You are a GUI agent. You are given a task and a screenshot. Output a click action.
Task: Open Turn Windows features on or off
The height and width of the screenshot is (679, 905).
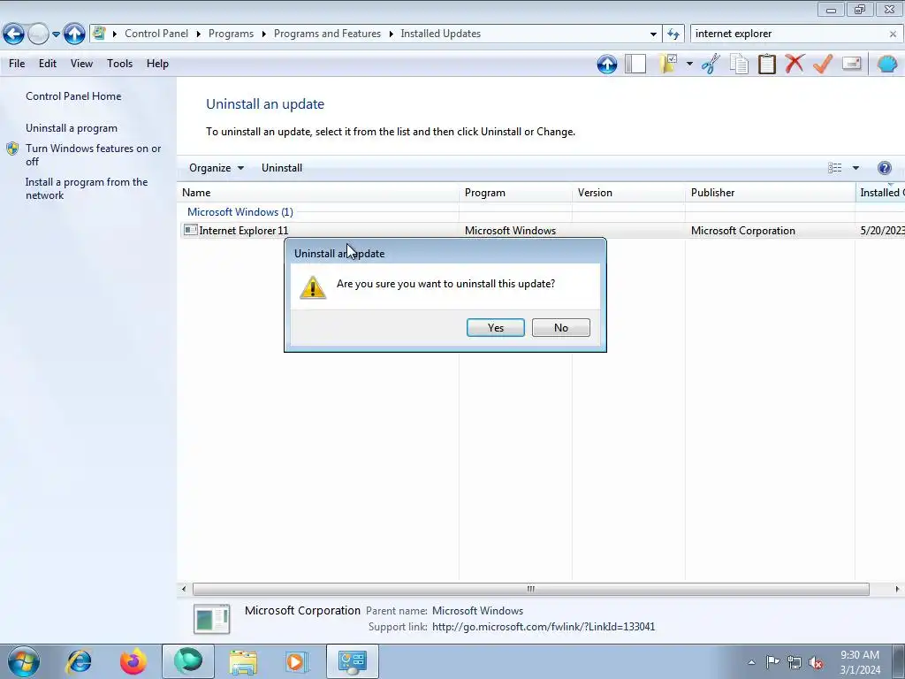(x=93, y=155)
